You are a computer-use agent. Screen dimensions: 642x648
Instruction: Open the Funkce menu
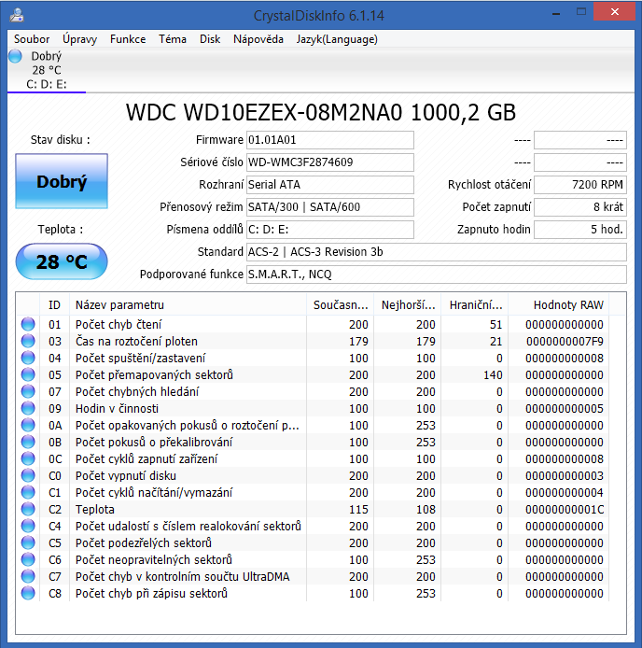pyautogui.click(x=128, y=39)
